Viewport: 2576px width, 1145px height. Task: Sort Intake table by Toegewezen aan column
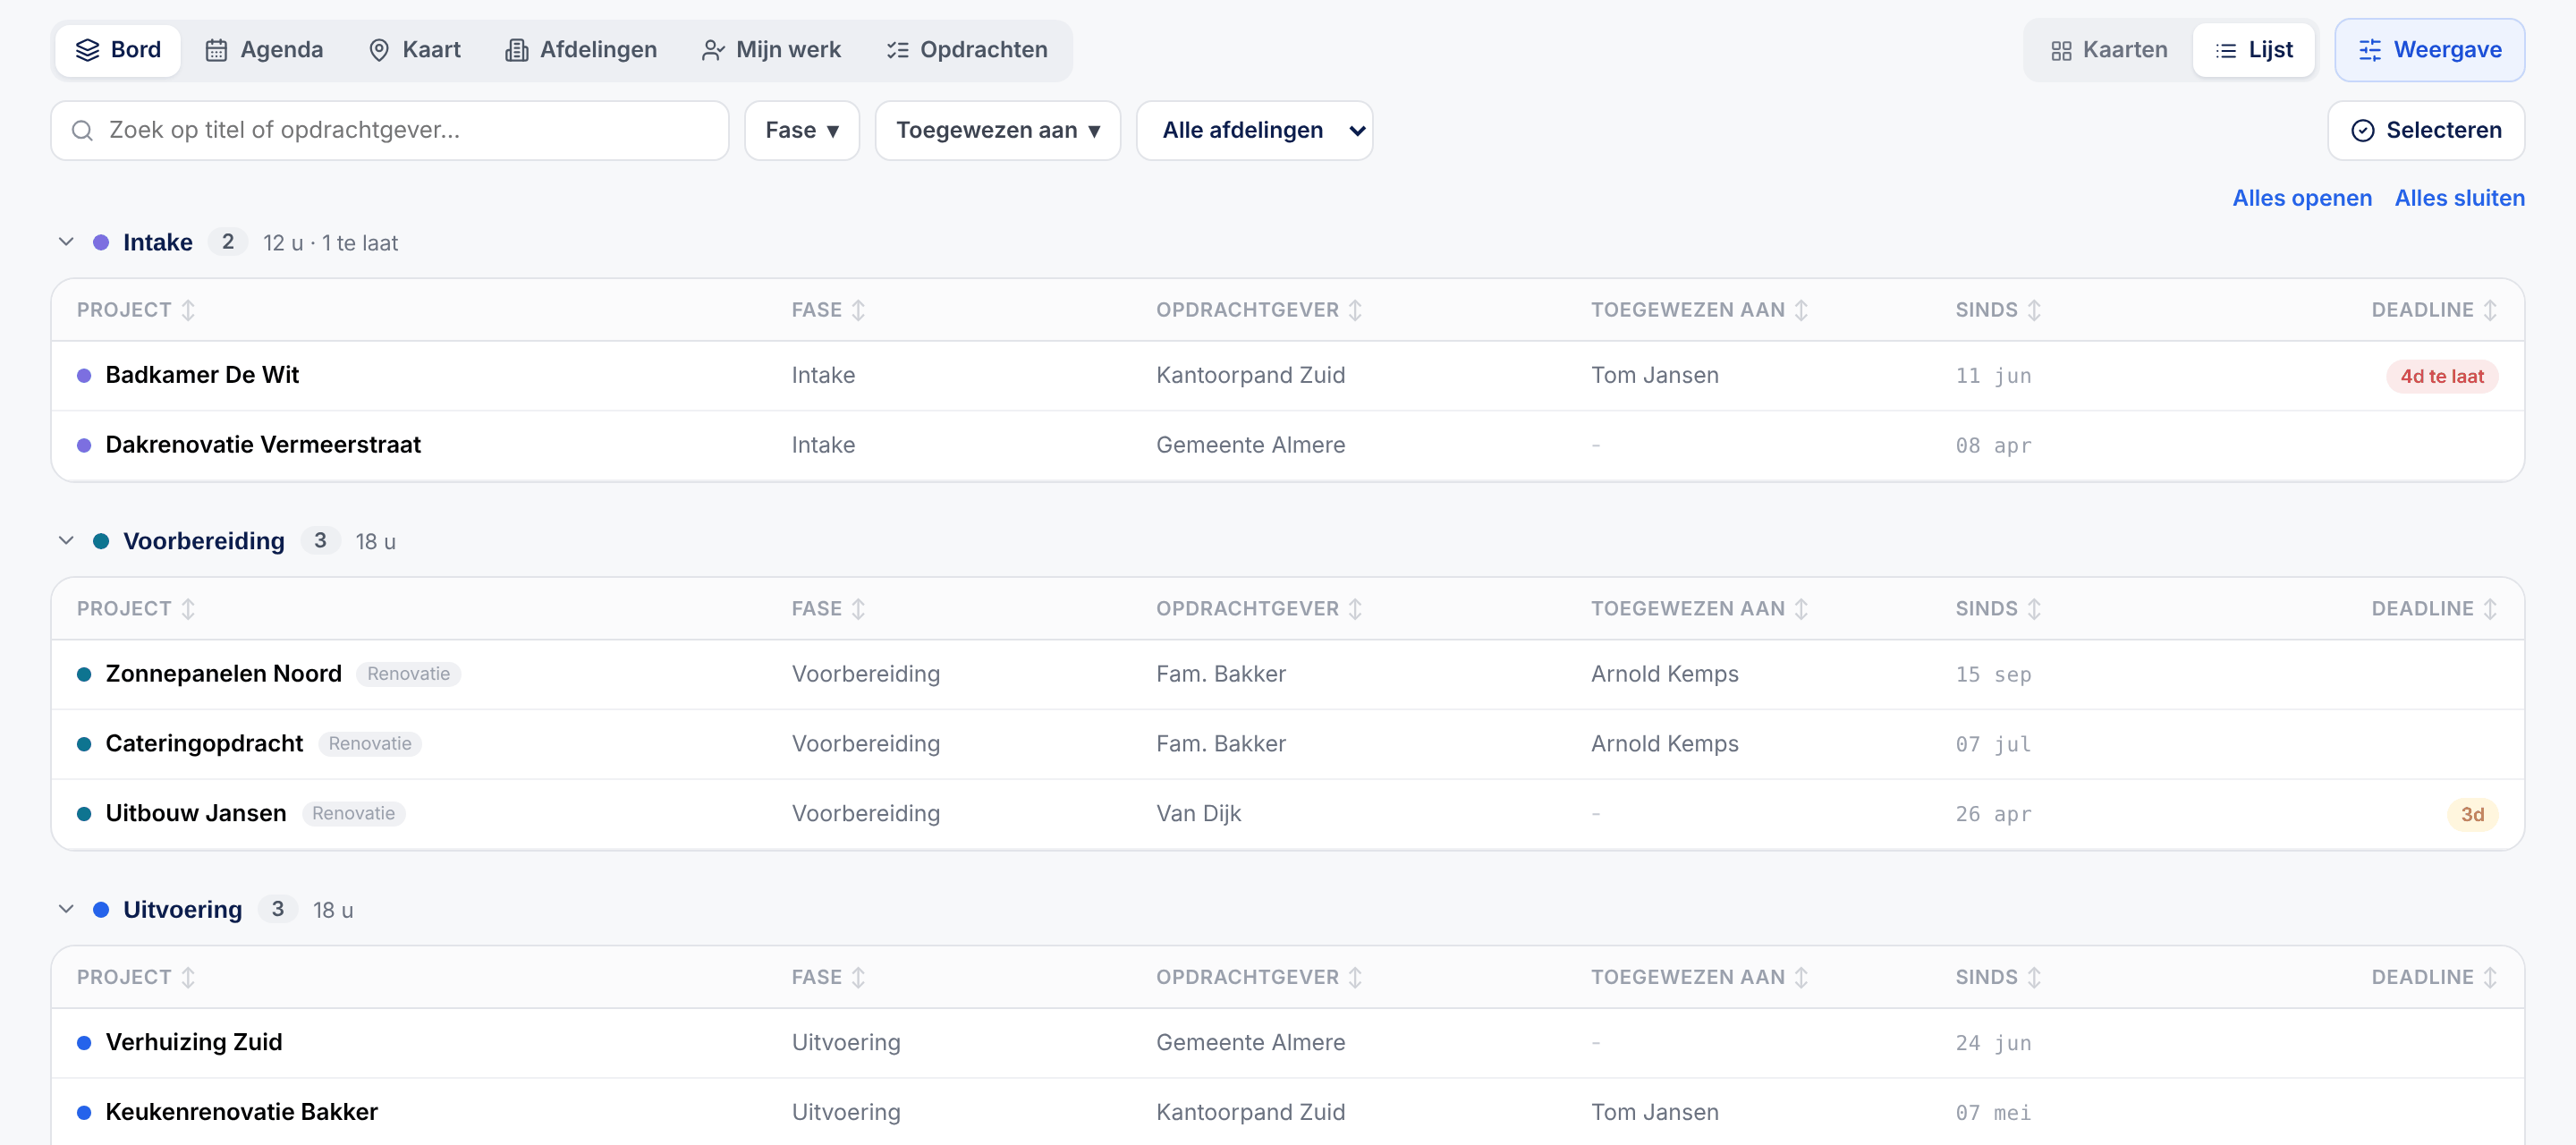pos(1699,310)
